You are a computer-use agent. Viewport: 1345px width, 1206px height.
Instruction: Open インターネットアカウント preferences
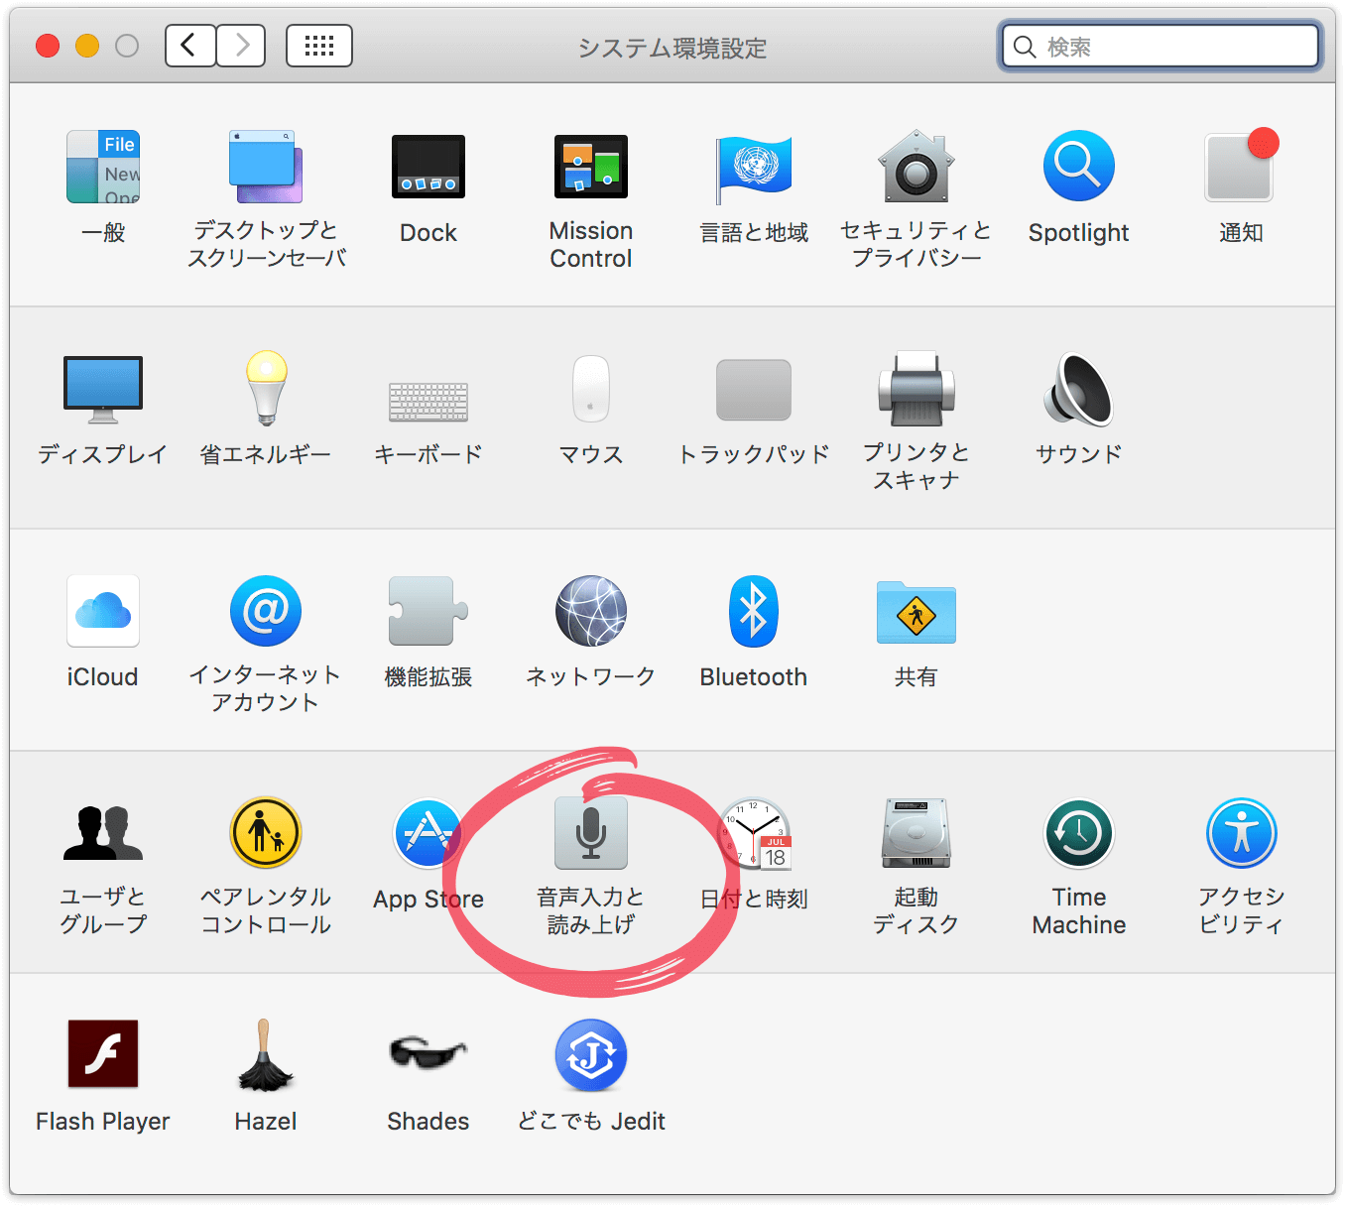click(x=266, y=611)
